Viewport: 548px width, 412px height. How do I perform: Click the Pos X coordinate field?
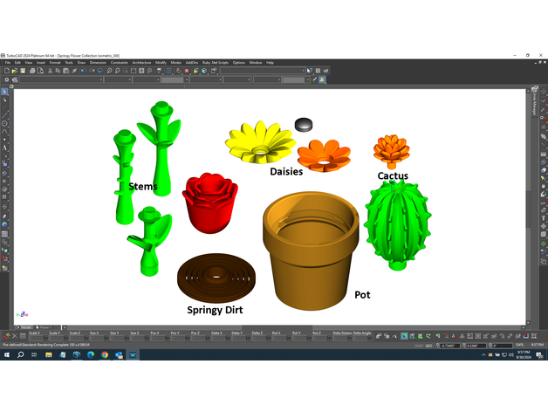point(154,340)
